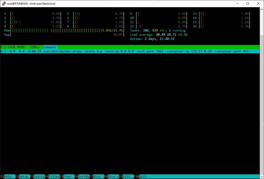Click CPU 10 meter showing 0.0%
The height and width of the screenshot is (179, 264).
point(159,18)
